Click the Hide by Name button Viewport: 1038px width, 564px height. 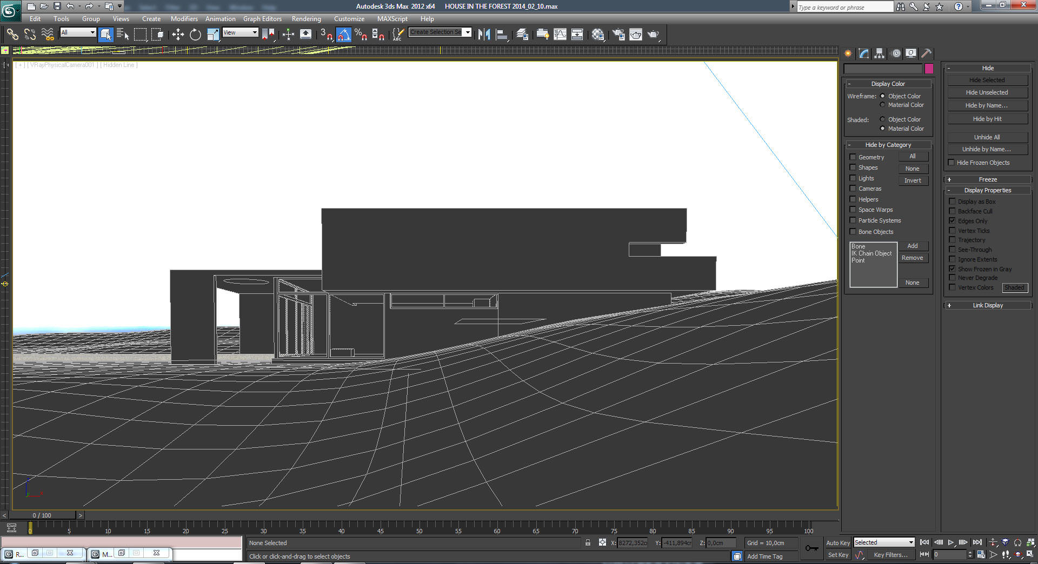(987, 105)
